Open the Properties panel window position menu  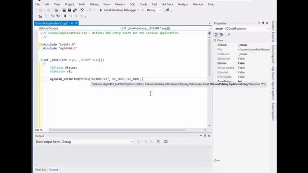coord(259,23)
